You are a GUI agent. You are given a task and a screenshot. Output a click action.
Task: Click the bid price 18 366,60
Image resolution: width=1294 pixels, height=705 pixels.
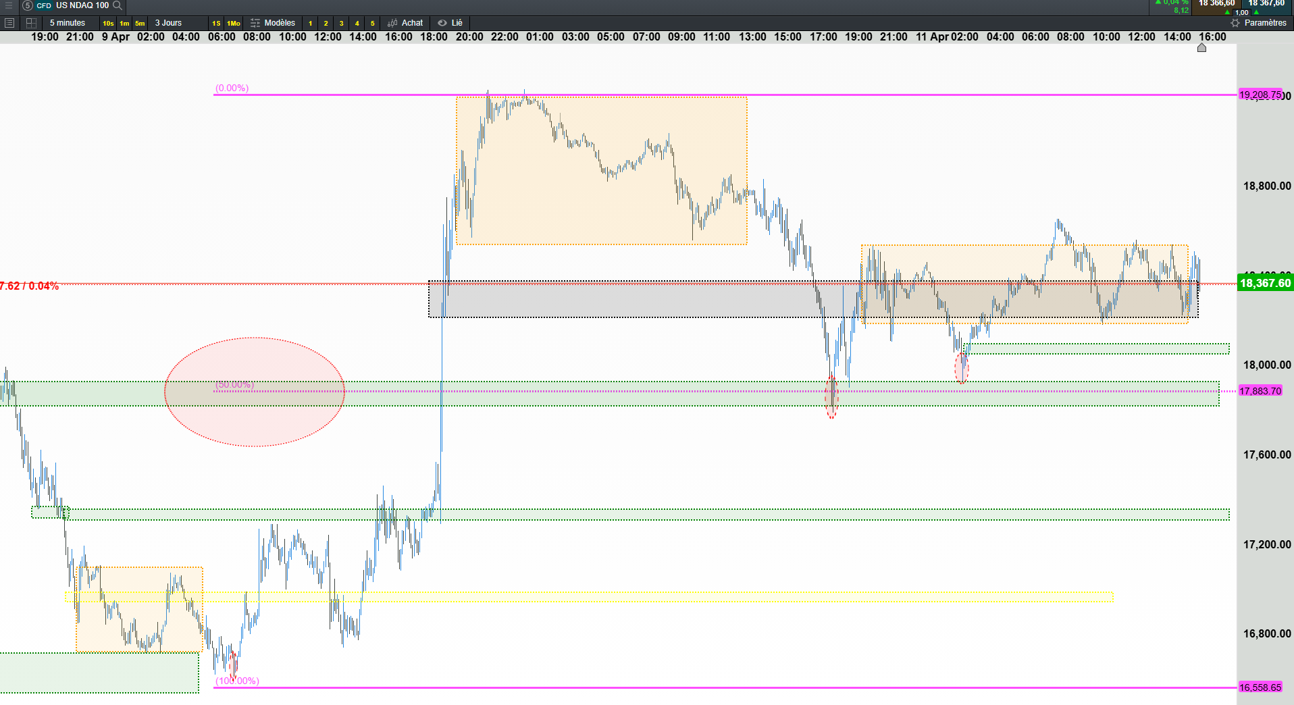1216,3
